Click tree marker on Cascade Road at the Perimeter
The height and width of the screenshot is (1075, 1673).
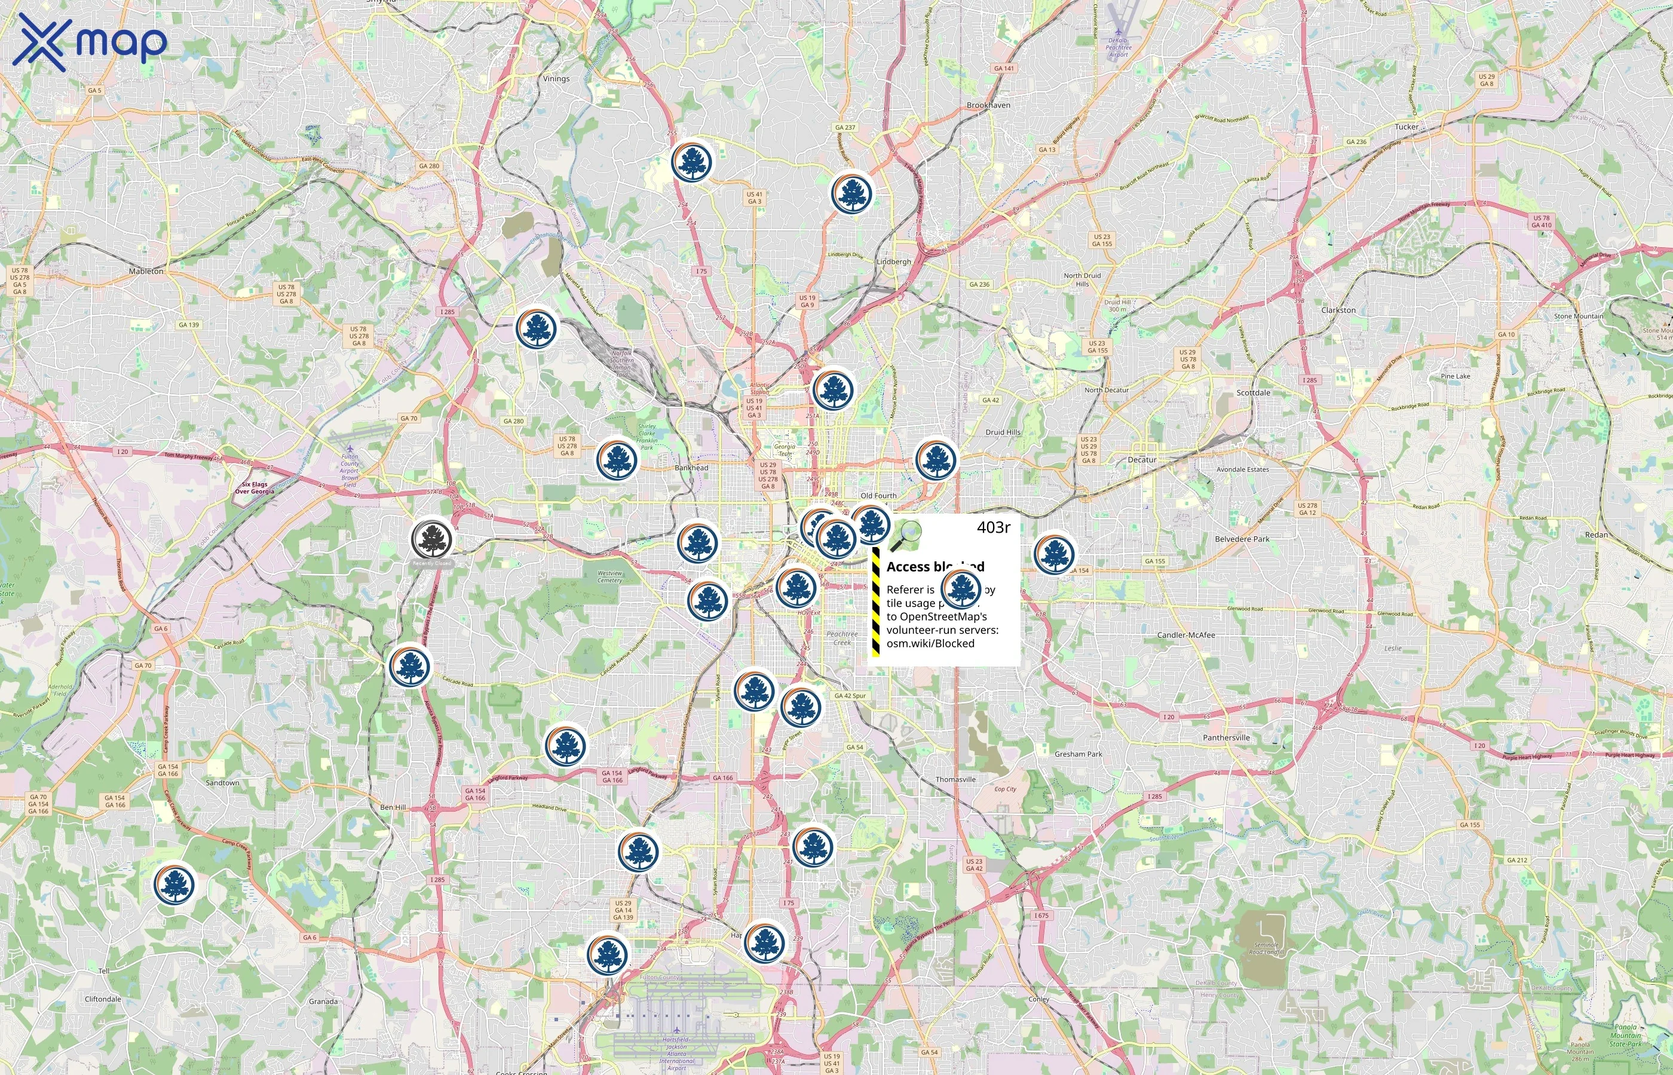[410, 666]
